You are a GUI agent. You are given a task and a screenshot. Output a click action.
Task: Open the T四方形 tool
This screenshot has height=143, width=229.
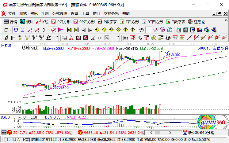click(x=129, y=22)
